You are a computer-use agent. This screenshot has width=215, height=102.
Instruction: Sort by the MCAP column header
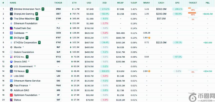[x=120, y=3]
